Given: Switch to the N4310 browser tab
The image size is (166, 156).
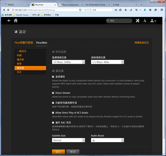Looking at the screenshot, I should pyautogui.click(x=16, y=5).
